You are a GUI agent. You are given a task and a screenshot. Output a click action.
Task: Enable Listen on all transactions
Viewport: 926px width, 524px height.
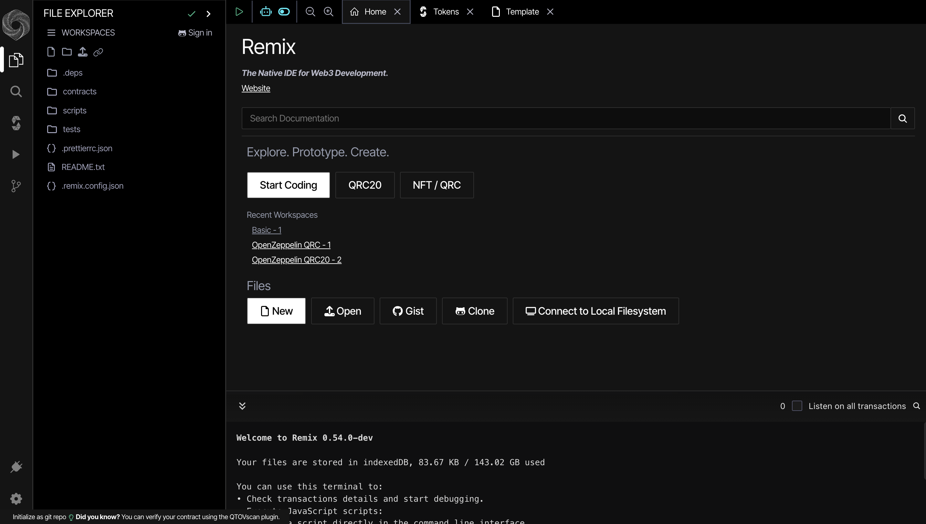coord(796,405)
